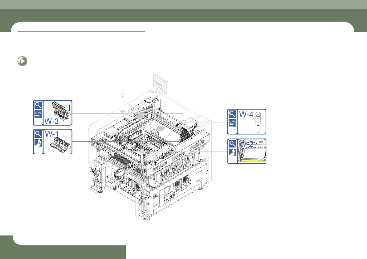Select the W-1 label text
The image size is (367, 259).
pos(52,134)
